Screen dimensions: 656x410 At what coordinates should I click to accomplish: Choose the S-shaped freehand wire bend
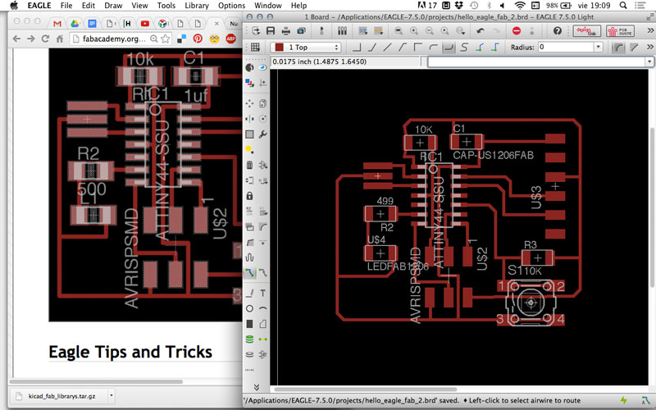click(463, 48)
